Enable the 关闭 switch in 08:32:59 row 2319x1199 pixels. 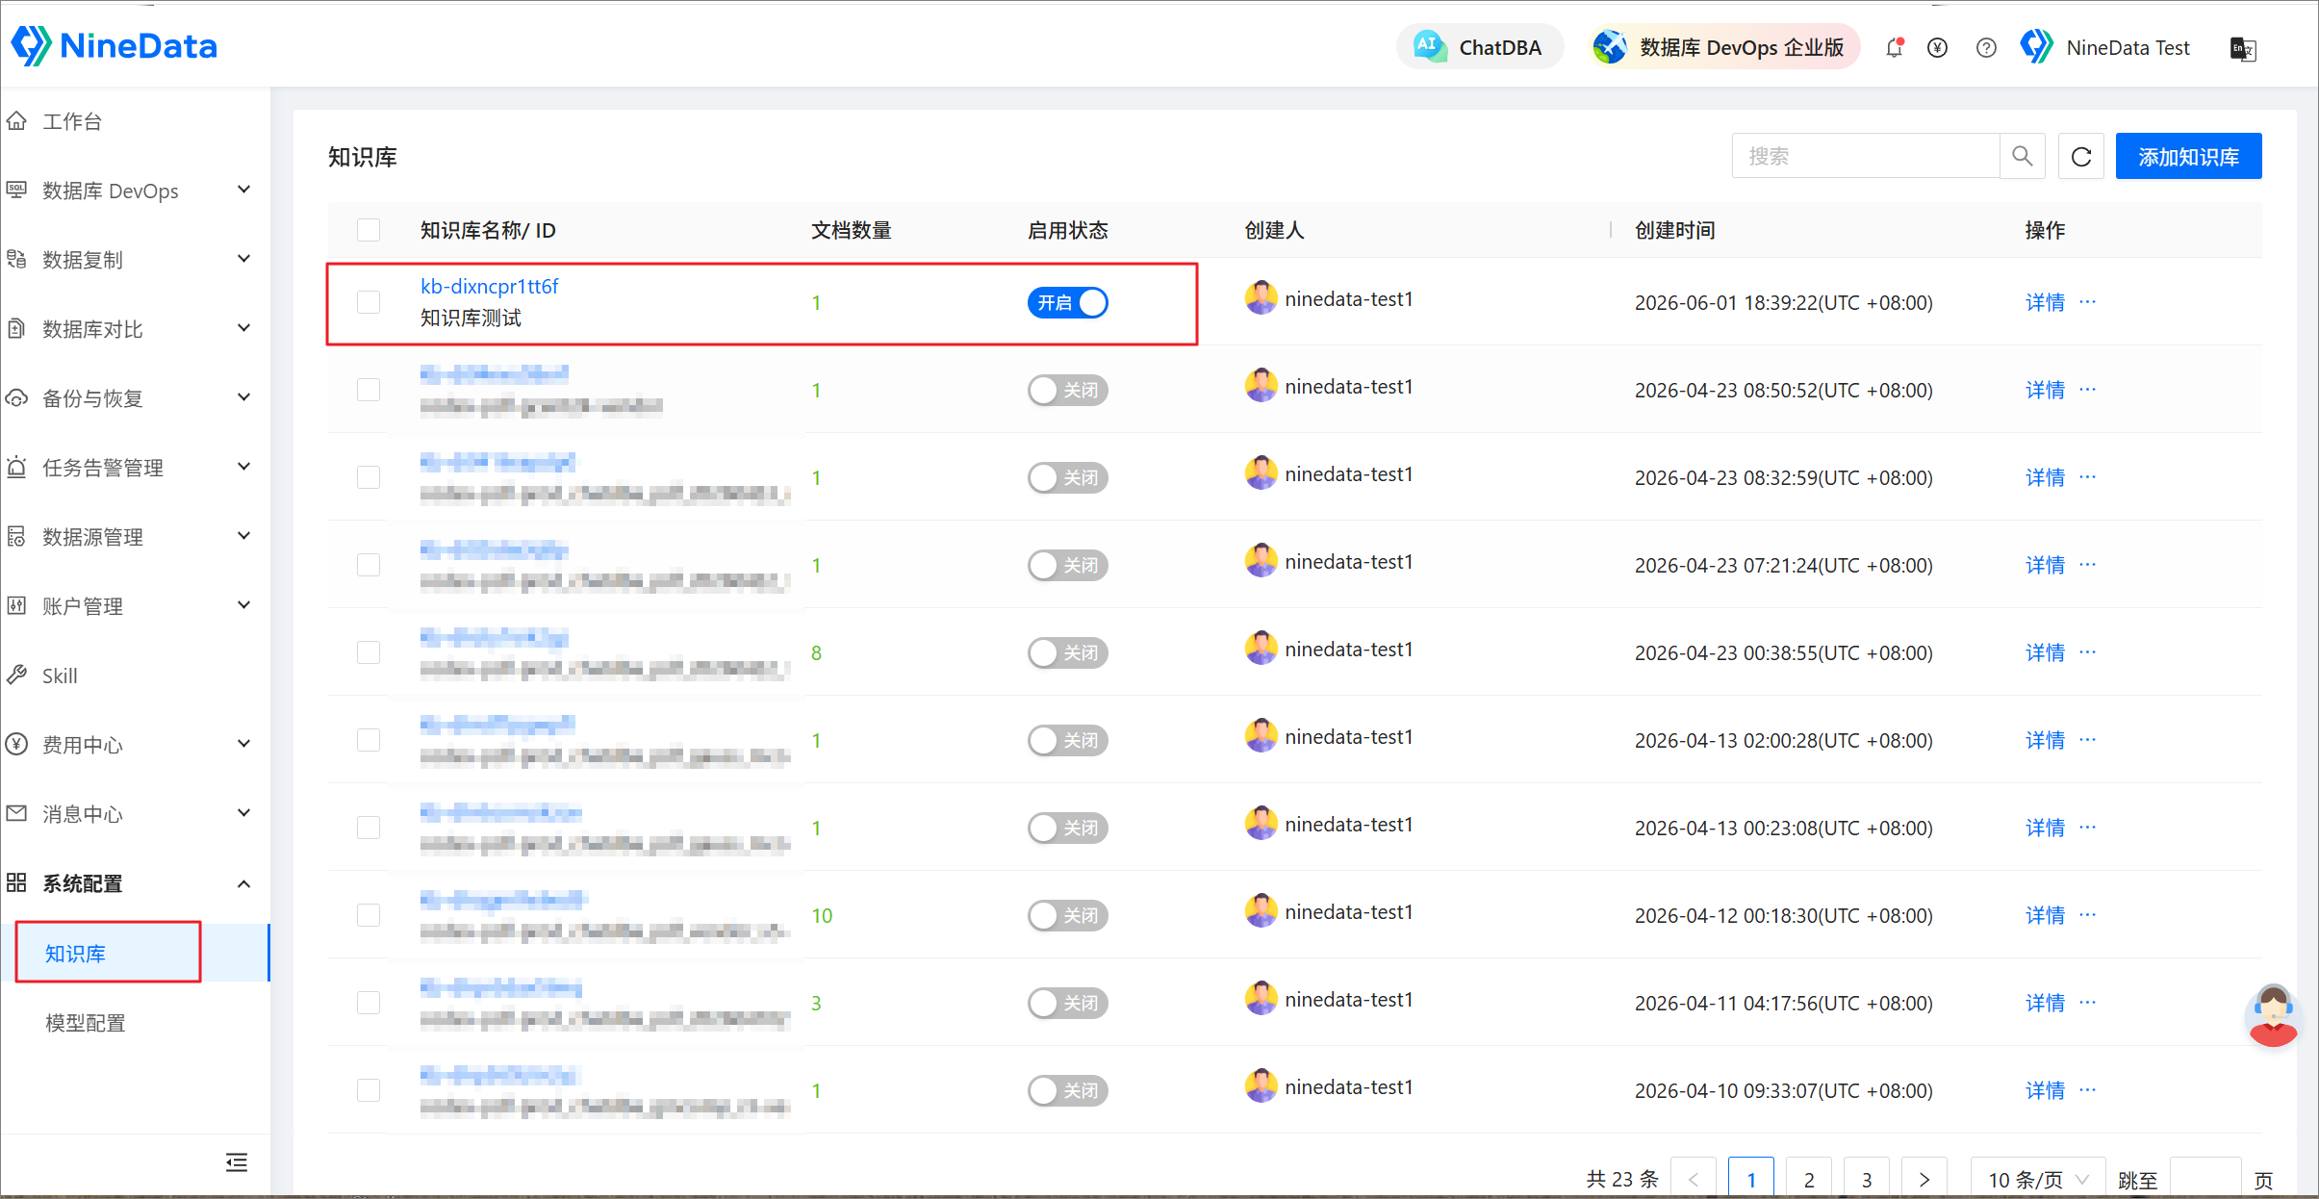pyautogui.click(x=1068, y=477)
